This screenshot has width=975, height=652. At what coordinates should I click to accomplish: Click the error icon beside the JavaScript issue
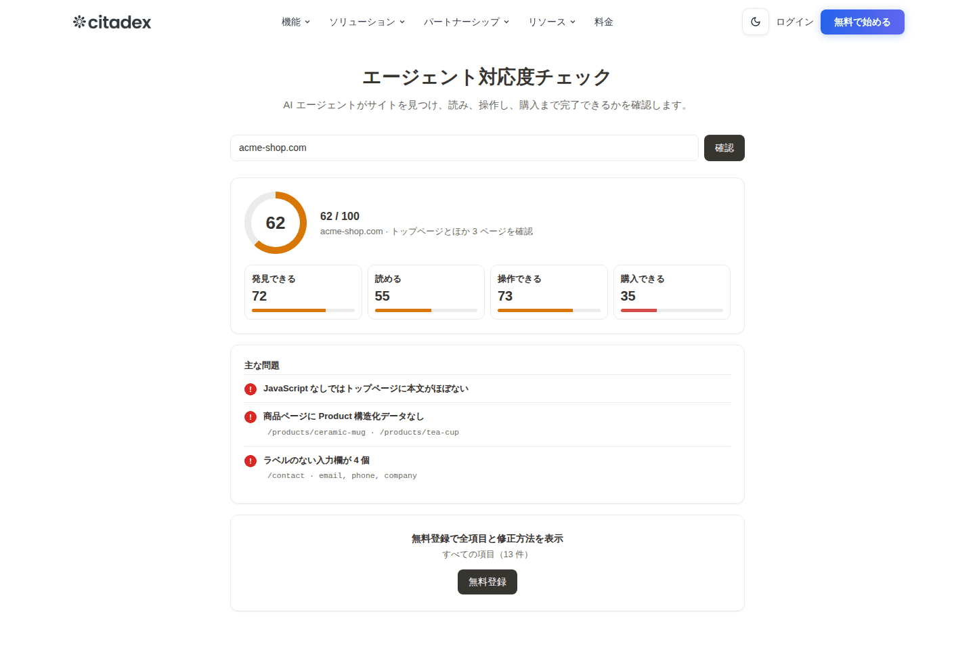[251, 389]
